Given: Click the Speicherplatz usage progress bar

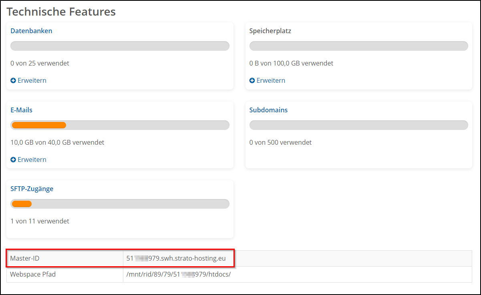Looking at the screenshot, I should [x=358, y=46].
